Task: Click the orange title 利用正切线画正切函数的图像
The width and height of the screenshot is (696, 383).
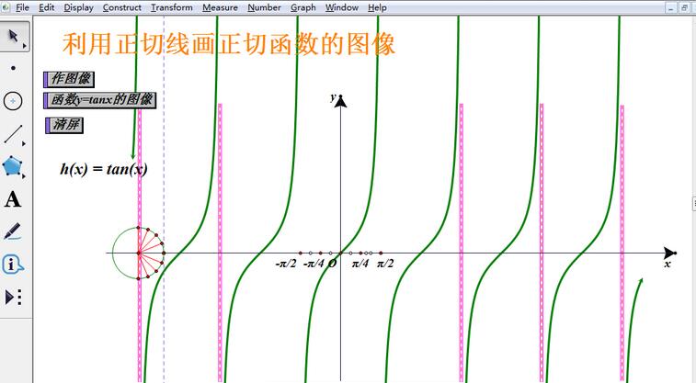Action: point(229,44)
